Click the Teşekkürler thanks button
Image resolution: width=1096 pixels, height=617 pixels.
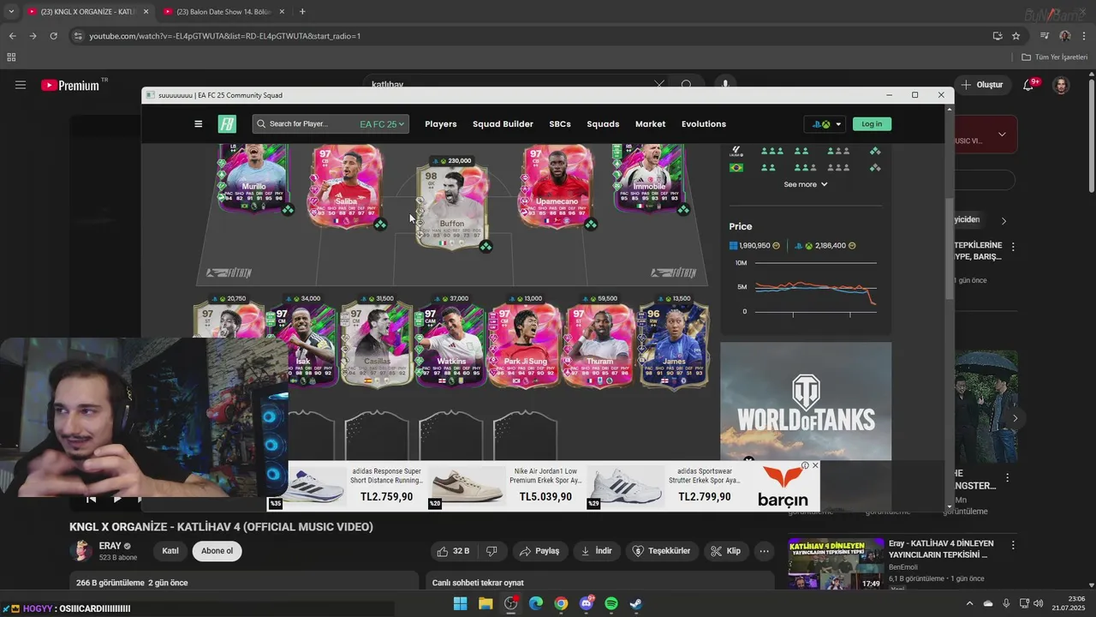pyautogui.click(x=662, y=551)
